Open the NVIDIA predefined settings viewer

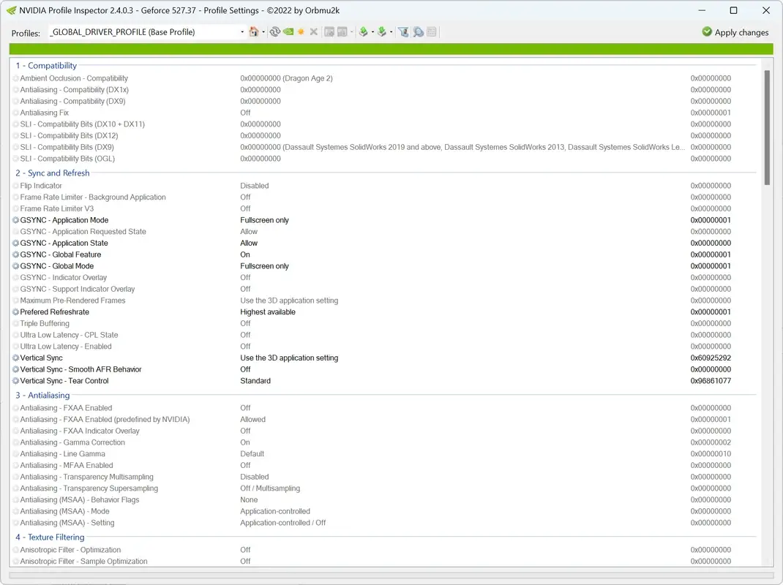pos(419,32)
